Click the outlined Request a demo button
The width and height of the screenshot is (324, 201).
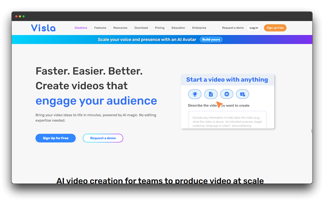pyautogui.click(x=103, y=138)
